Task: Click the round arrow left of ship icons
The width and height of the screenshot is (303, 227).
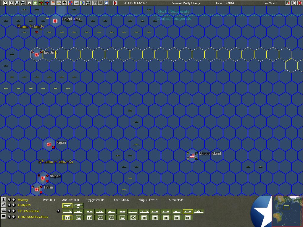Action: click(58, 211)
